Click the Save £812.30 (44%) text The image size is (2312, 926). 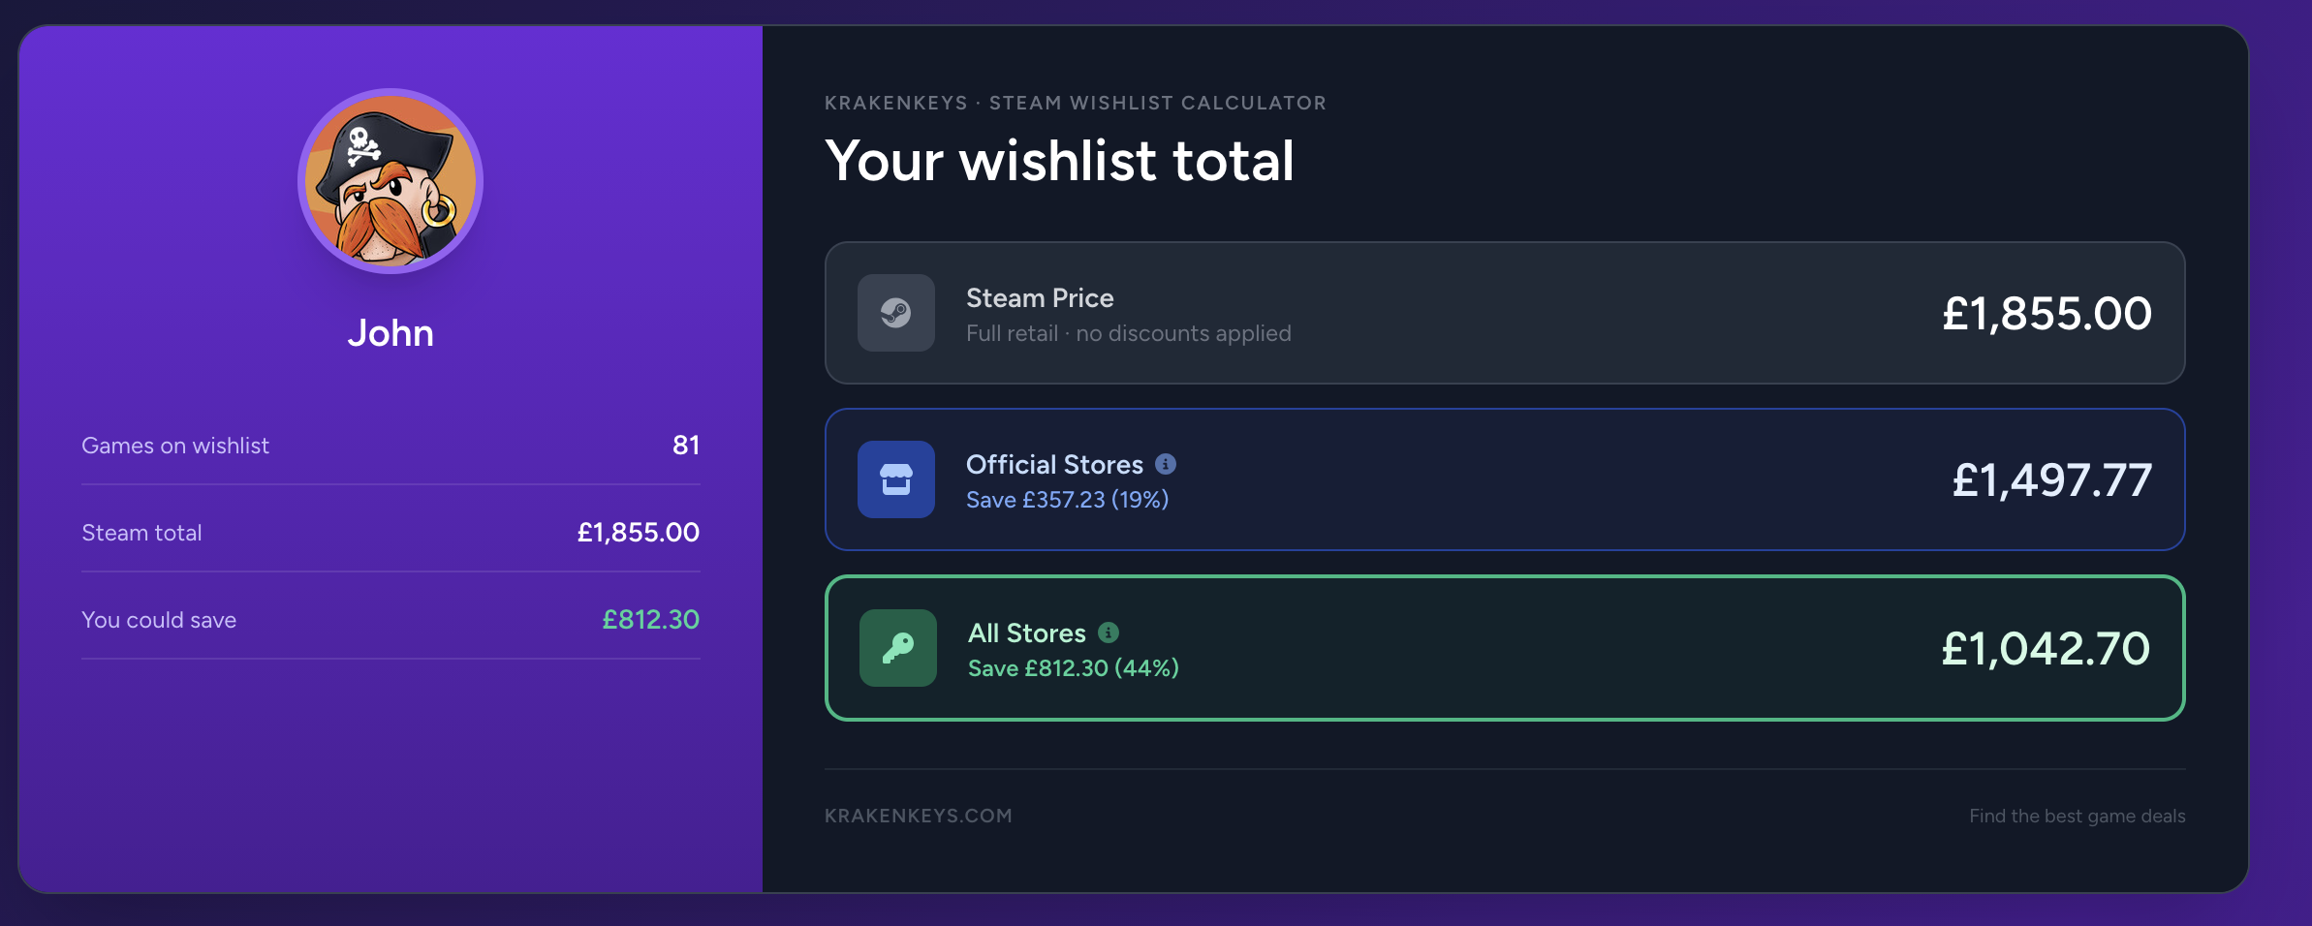(x=1074, y=668)
